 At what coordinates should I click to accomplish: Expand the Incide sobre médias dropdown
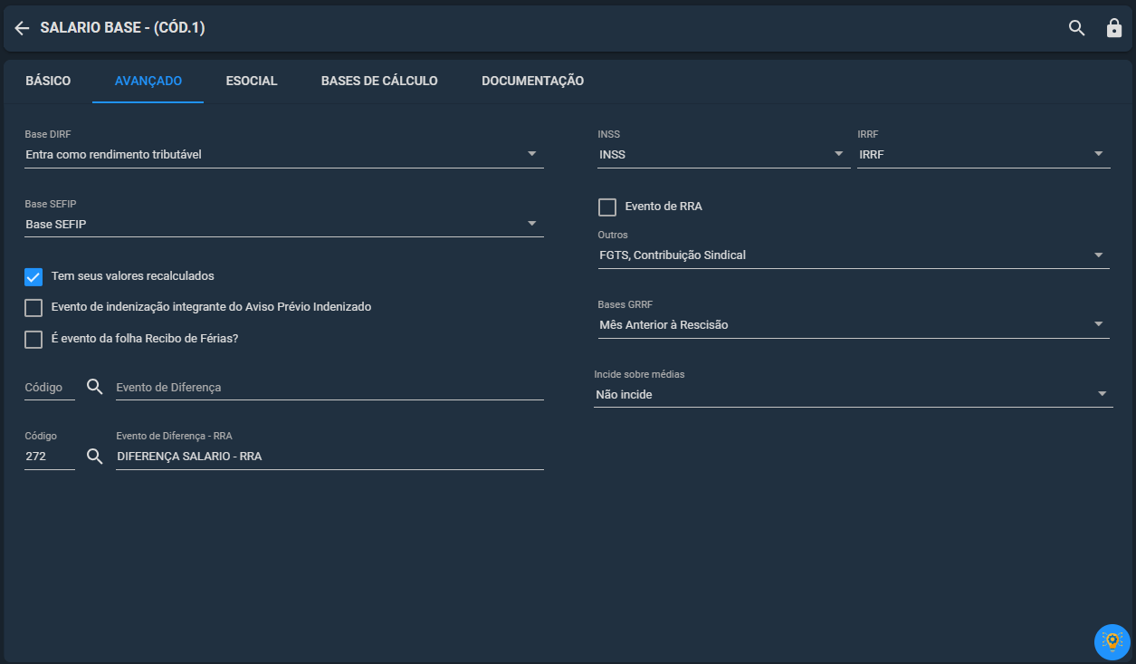[854, 395]
